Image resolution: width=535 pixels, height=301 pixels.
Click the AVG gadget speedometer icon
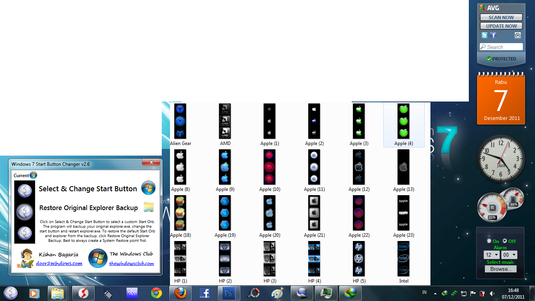point(518,35)
